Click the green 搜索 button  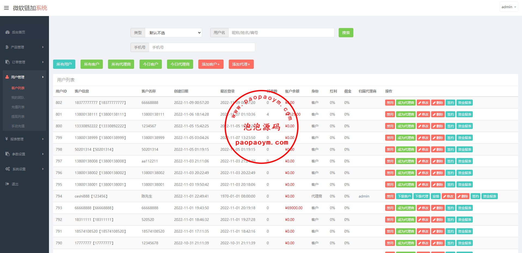click(x=346, y=33)
